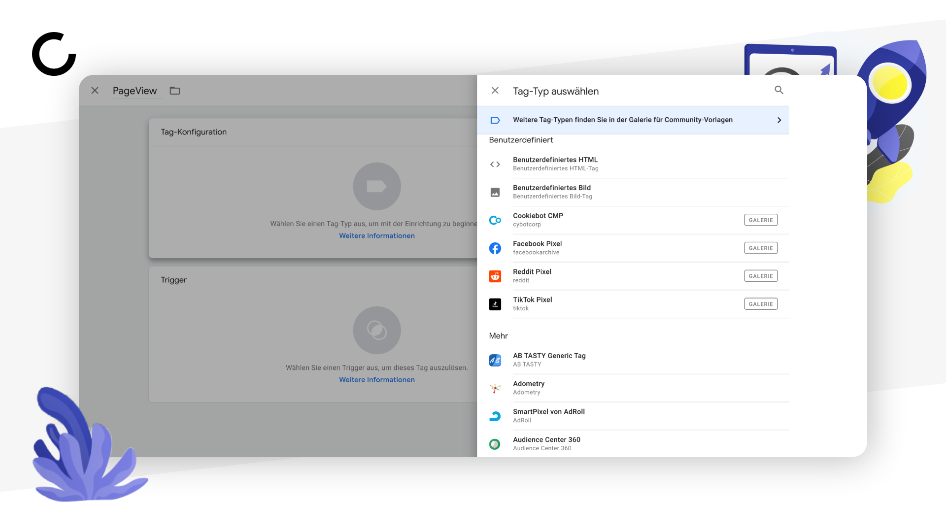Click the Trigger placeholder circle icon
This screenshot has width=946, height=532.
pyautogui.click(x=377, y=330)
